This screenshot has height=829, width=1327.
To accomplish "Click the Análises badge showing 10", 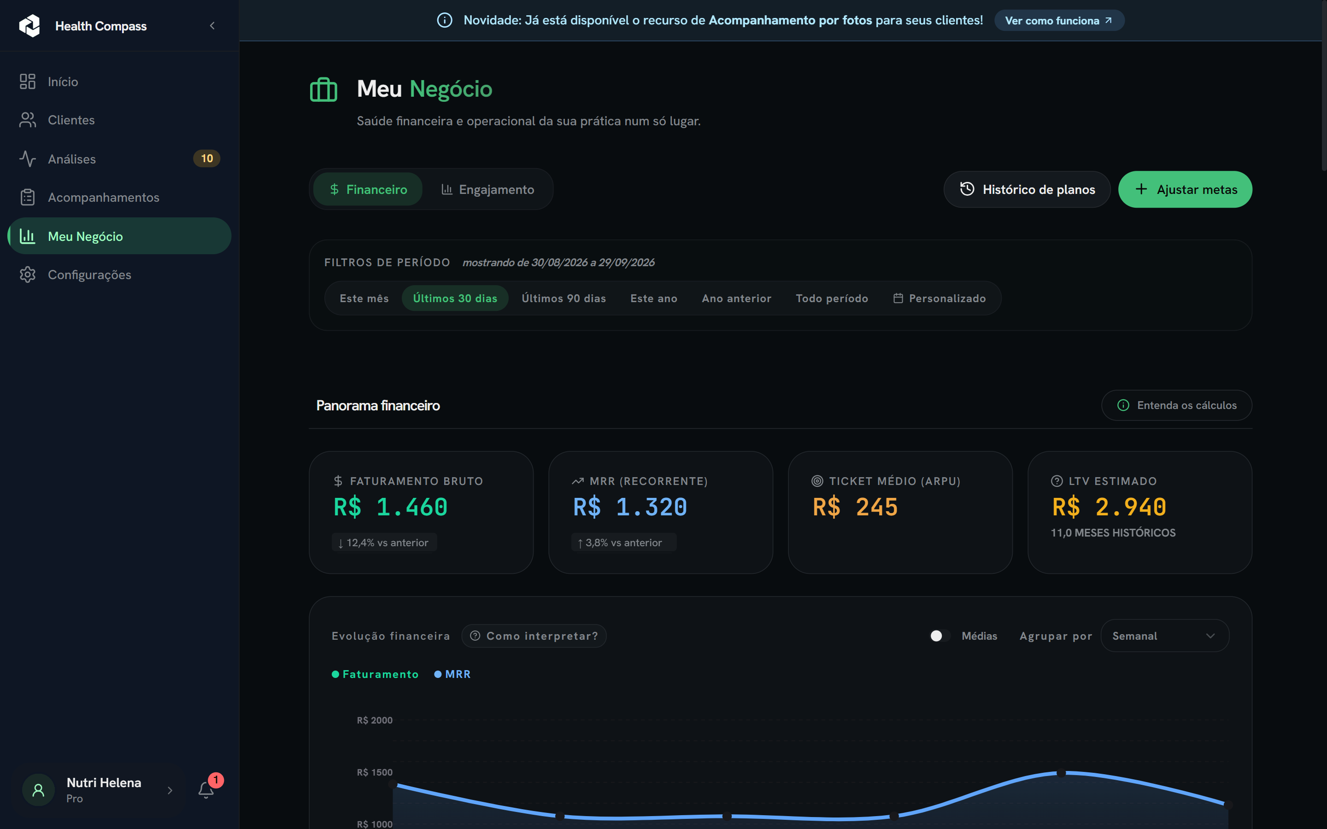I will pos(207,158).
